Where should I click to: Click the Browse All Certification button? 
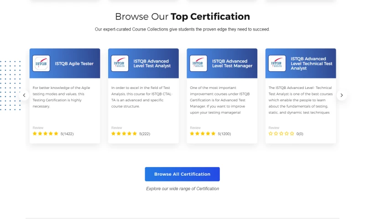click(182, 174)
